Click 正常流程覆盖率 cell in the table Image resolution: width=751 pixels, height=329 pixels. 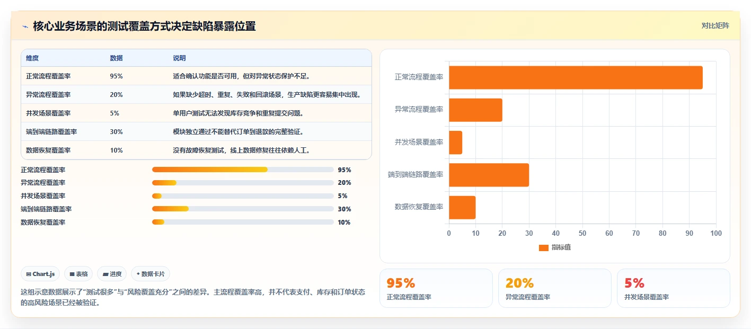48,76
